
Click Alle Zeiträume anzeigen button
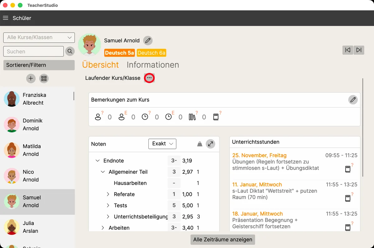click(x=223, y=240)
